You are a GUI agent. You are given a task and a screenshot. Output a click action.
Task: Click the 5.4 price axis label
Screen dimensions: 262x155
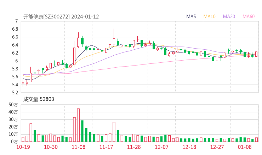15,85
